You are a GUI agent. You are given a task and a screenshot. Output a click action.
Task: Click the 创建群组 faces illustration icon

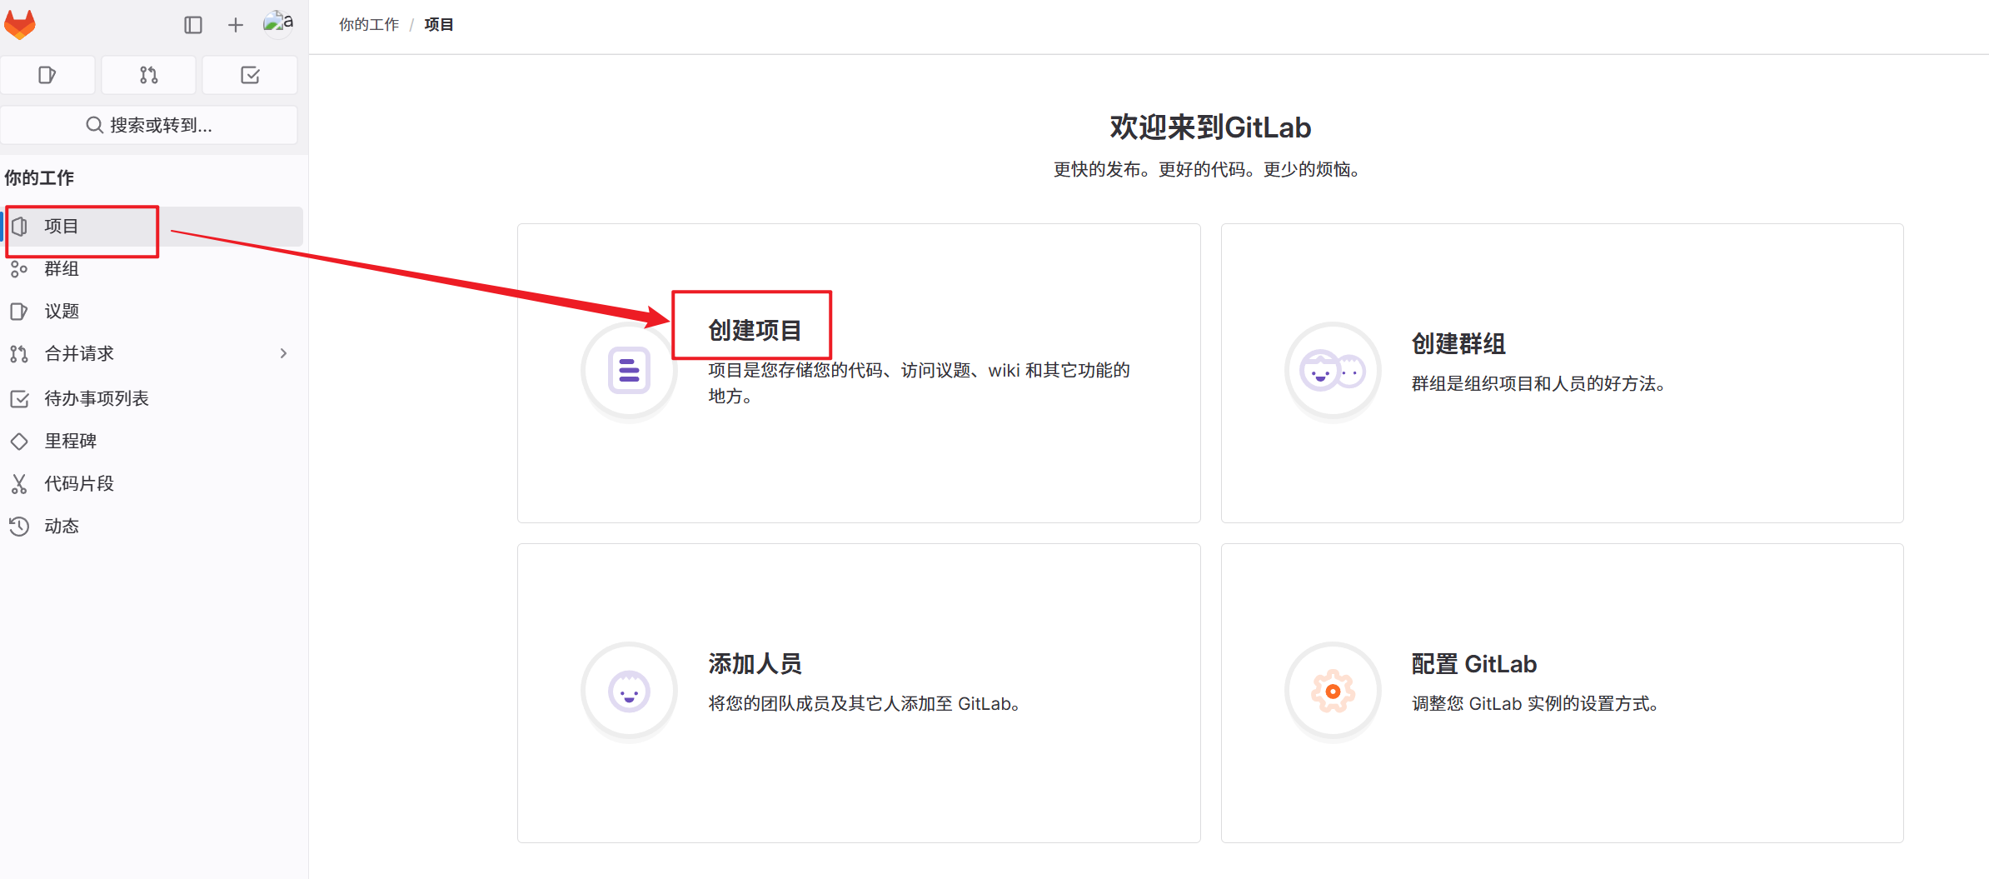tap(1333, 371)
